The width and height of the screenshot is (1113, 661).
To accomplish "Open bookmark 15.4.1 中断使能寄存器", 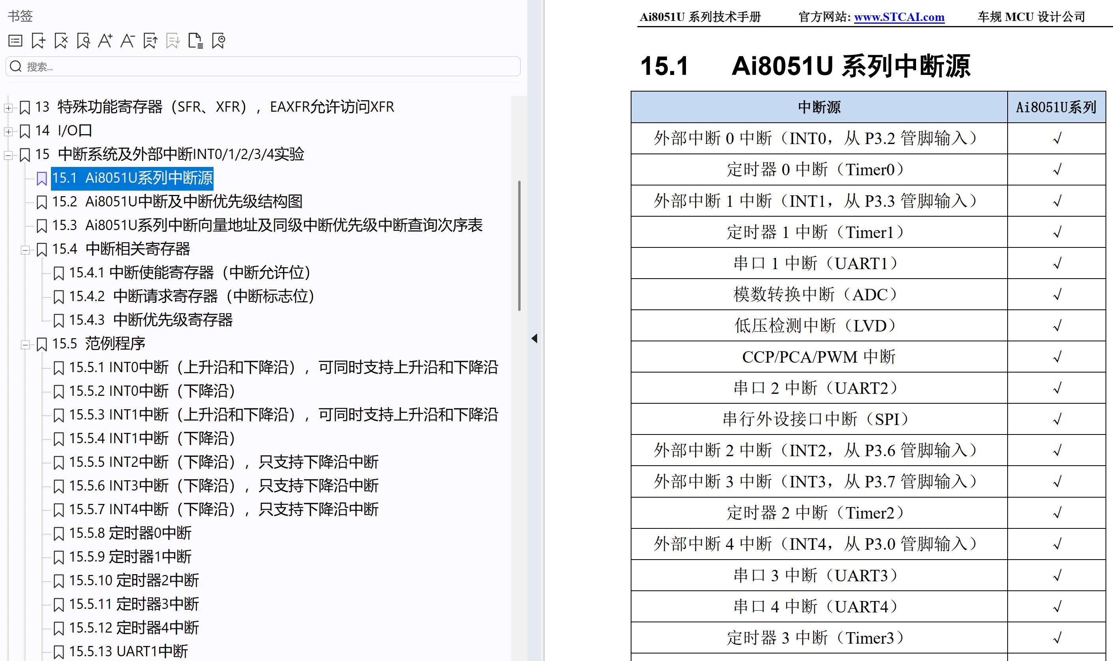I will (190, 273).
